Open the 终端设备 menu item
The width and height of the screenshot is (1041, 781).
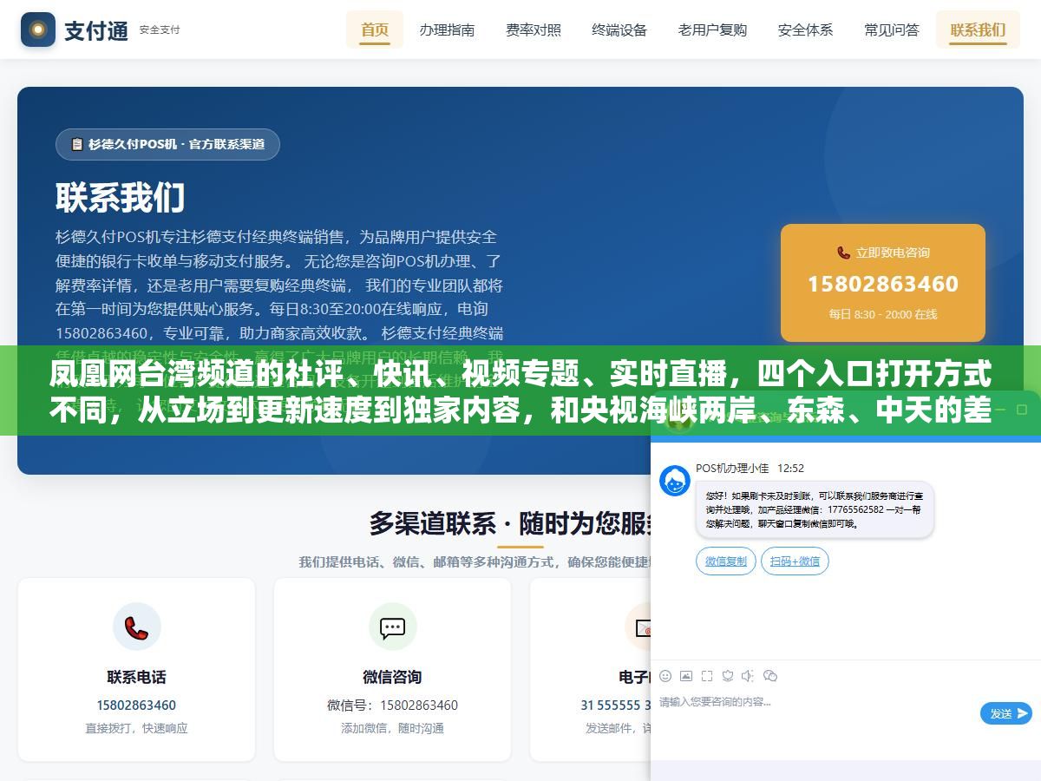pos(619,30)
